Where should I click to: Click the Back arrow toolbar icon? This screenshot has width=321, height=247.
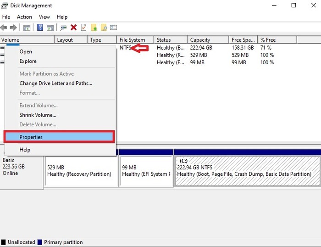(4, 28)
